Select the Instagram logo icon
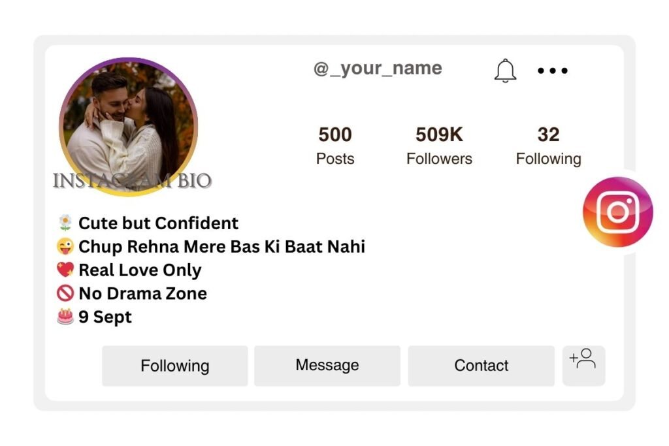669x446 pixels. (618, 211)
